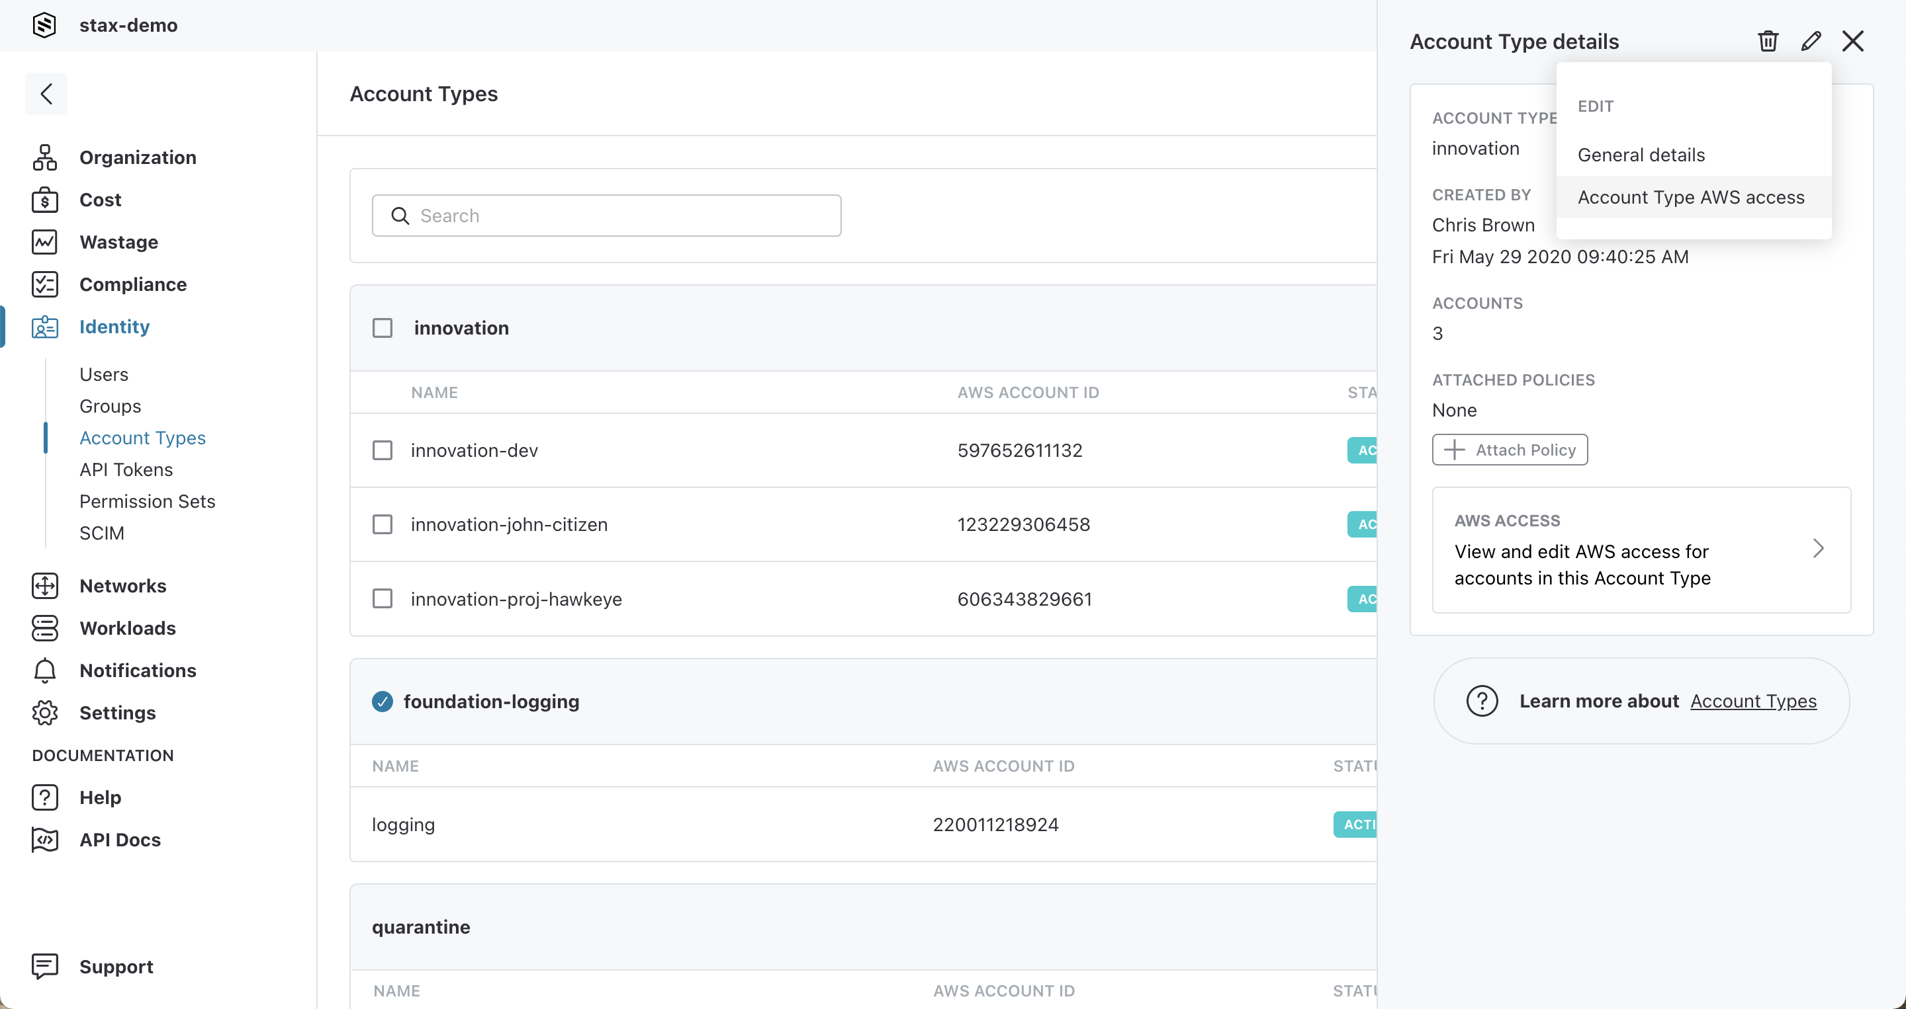The height and width of the screenshot is (1009, 1906).
Task: Click AWS account ID 606343829661
Action: (1024, 600)
